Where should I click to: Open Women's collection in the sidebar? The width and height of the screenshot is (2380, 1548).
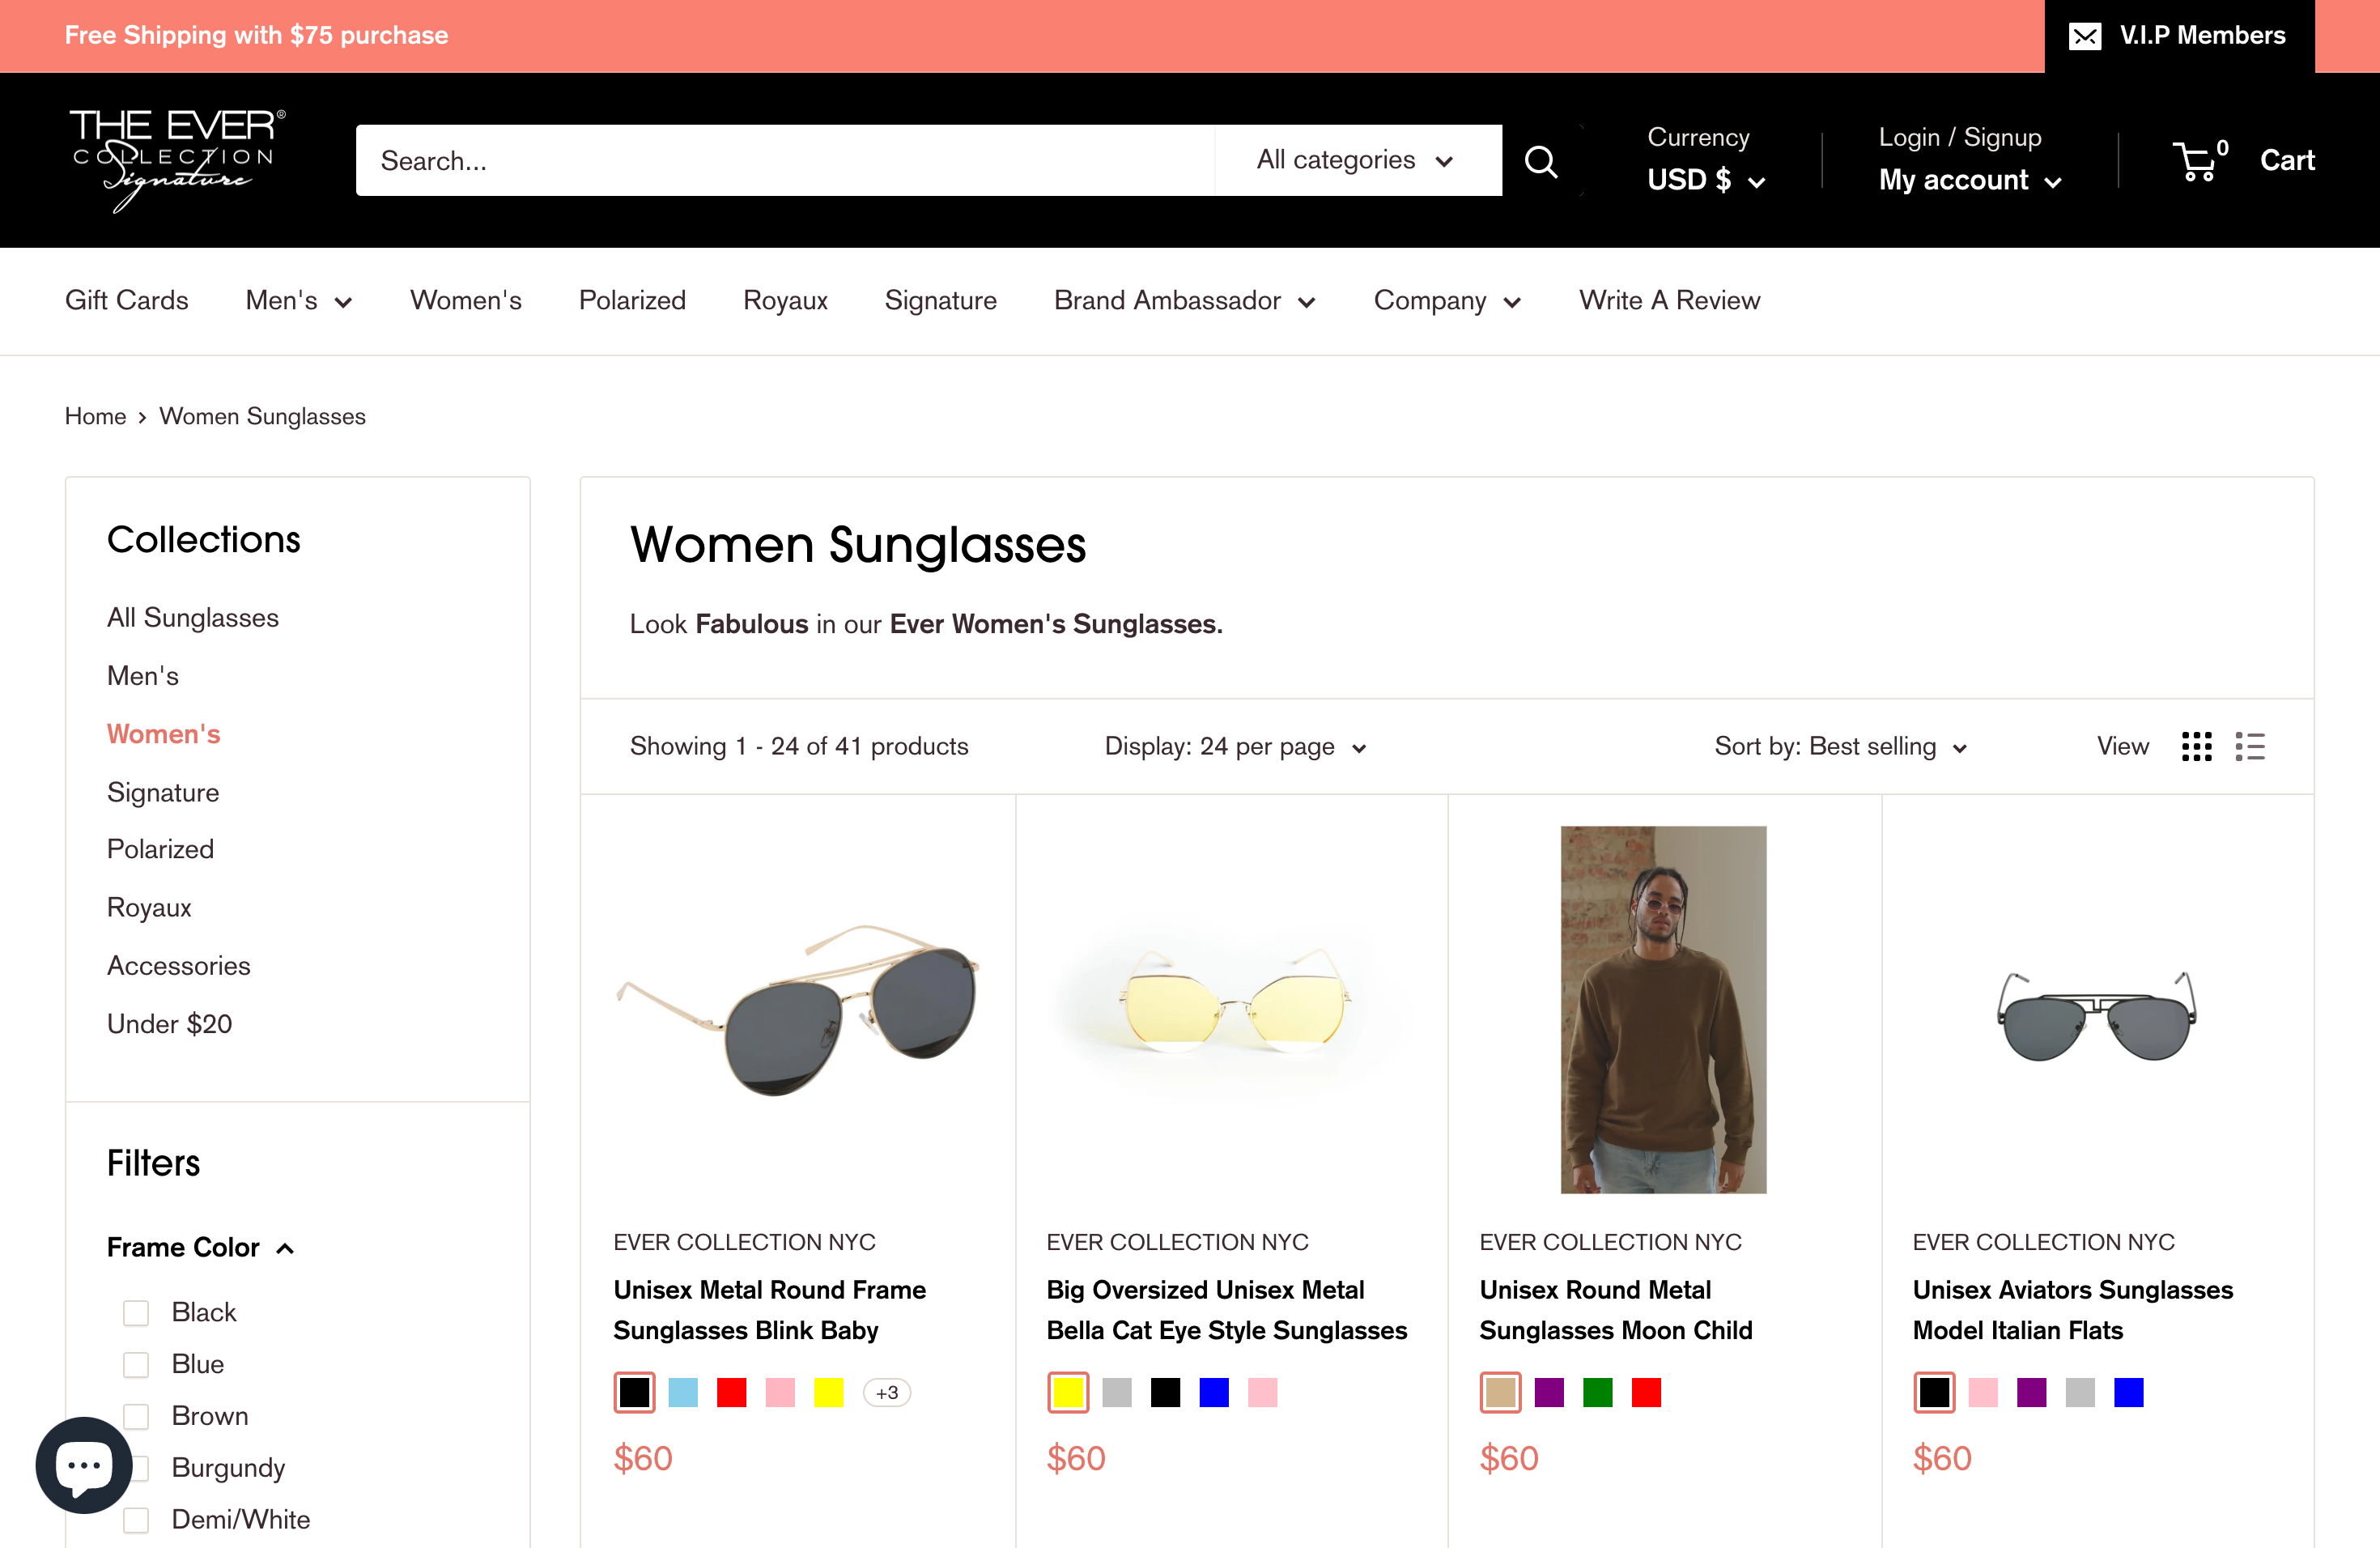[163, 733]
